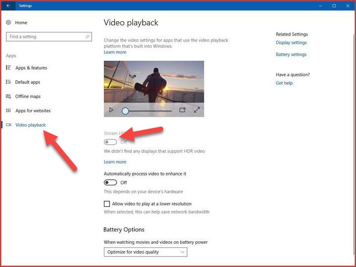
Task: Click the Find a setting search box
Action: pyautogui.click(x=45, y=37)
